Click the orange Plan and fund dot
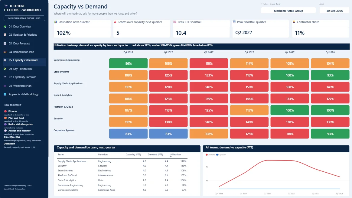Screen dimensions: 352x198 click(5, 118)
